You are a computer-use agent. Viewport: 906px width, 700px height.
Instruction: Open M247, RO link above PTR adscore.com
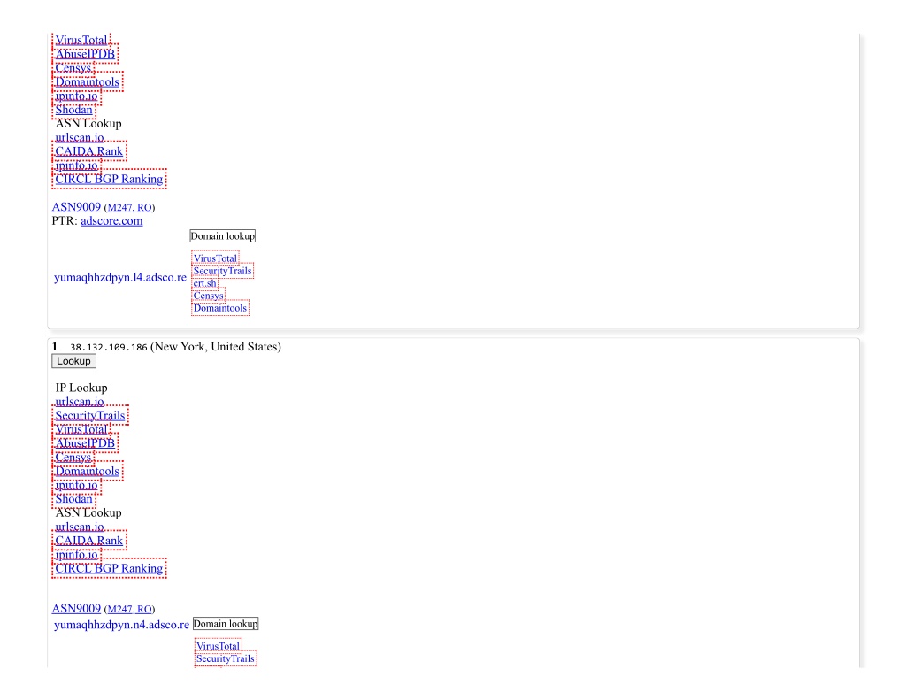[x=129, y=207]
